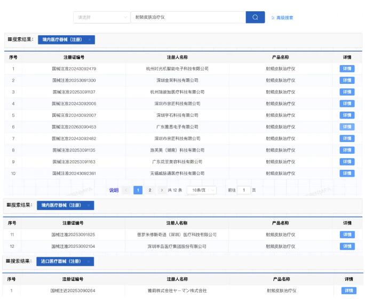Click the previous page left arrow
The height and width of the screenshot is (299, 365).
126,190
